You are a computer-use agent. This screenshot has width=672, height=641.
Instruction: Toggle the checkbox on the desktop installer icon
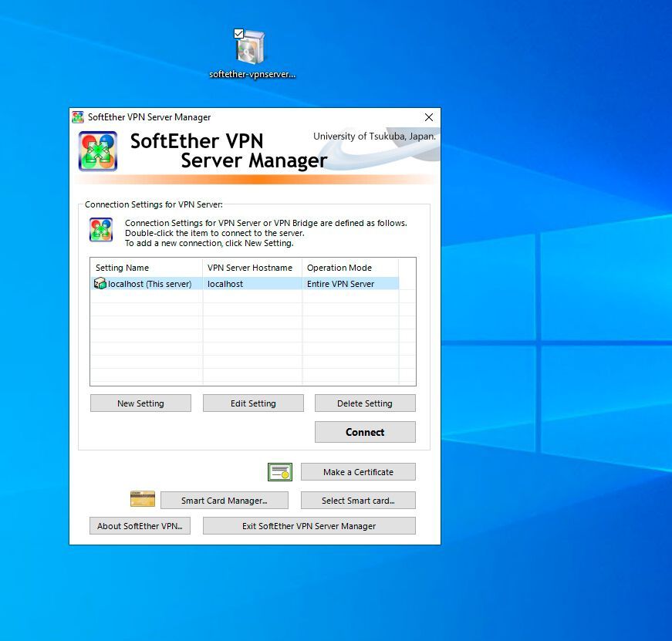[237, 33]
